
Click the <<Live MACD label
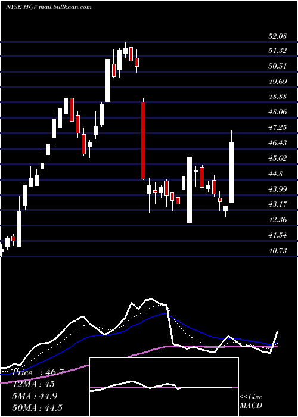[251, 401]
